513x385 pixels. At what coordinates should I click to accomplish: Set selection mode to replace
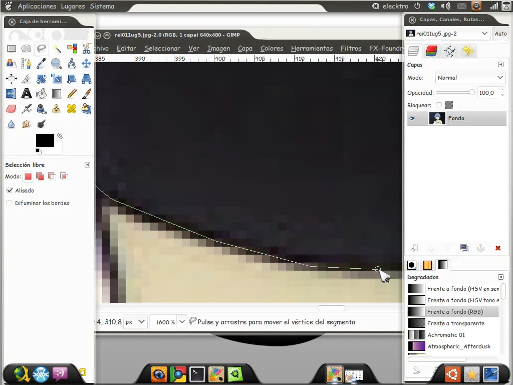(28, 176)
